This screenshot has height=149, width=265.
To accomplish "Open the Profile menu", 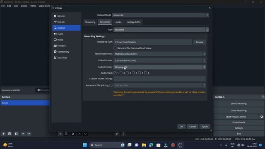I will 33,6.
